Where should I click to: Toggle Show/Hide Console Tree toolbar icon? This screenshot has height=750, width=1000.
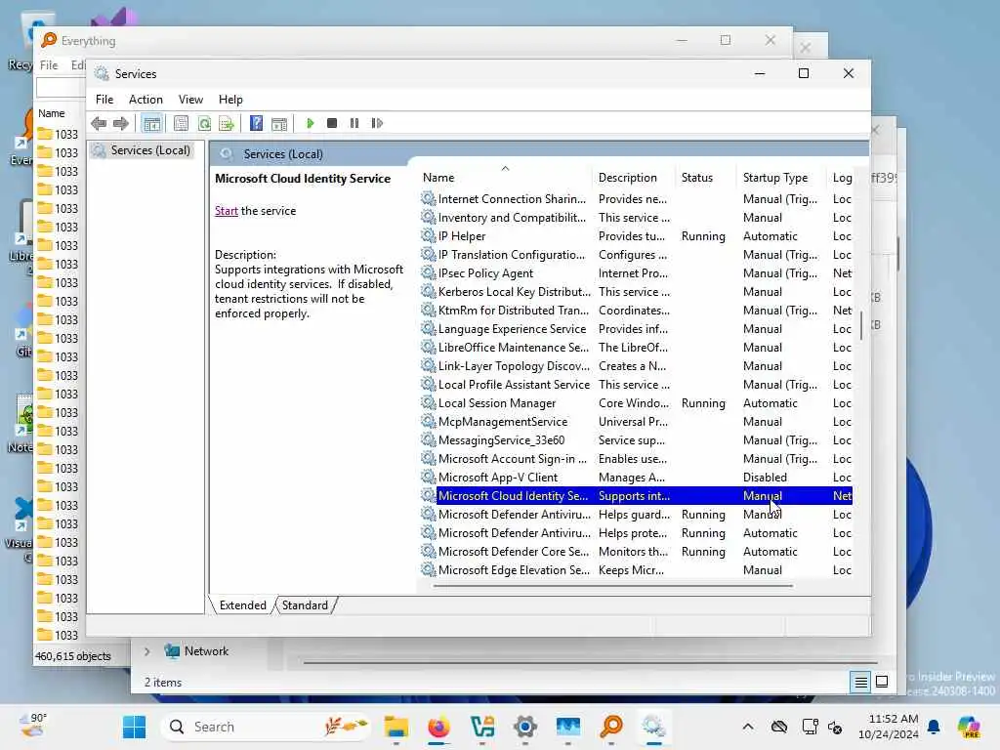click(151, 123)
